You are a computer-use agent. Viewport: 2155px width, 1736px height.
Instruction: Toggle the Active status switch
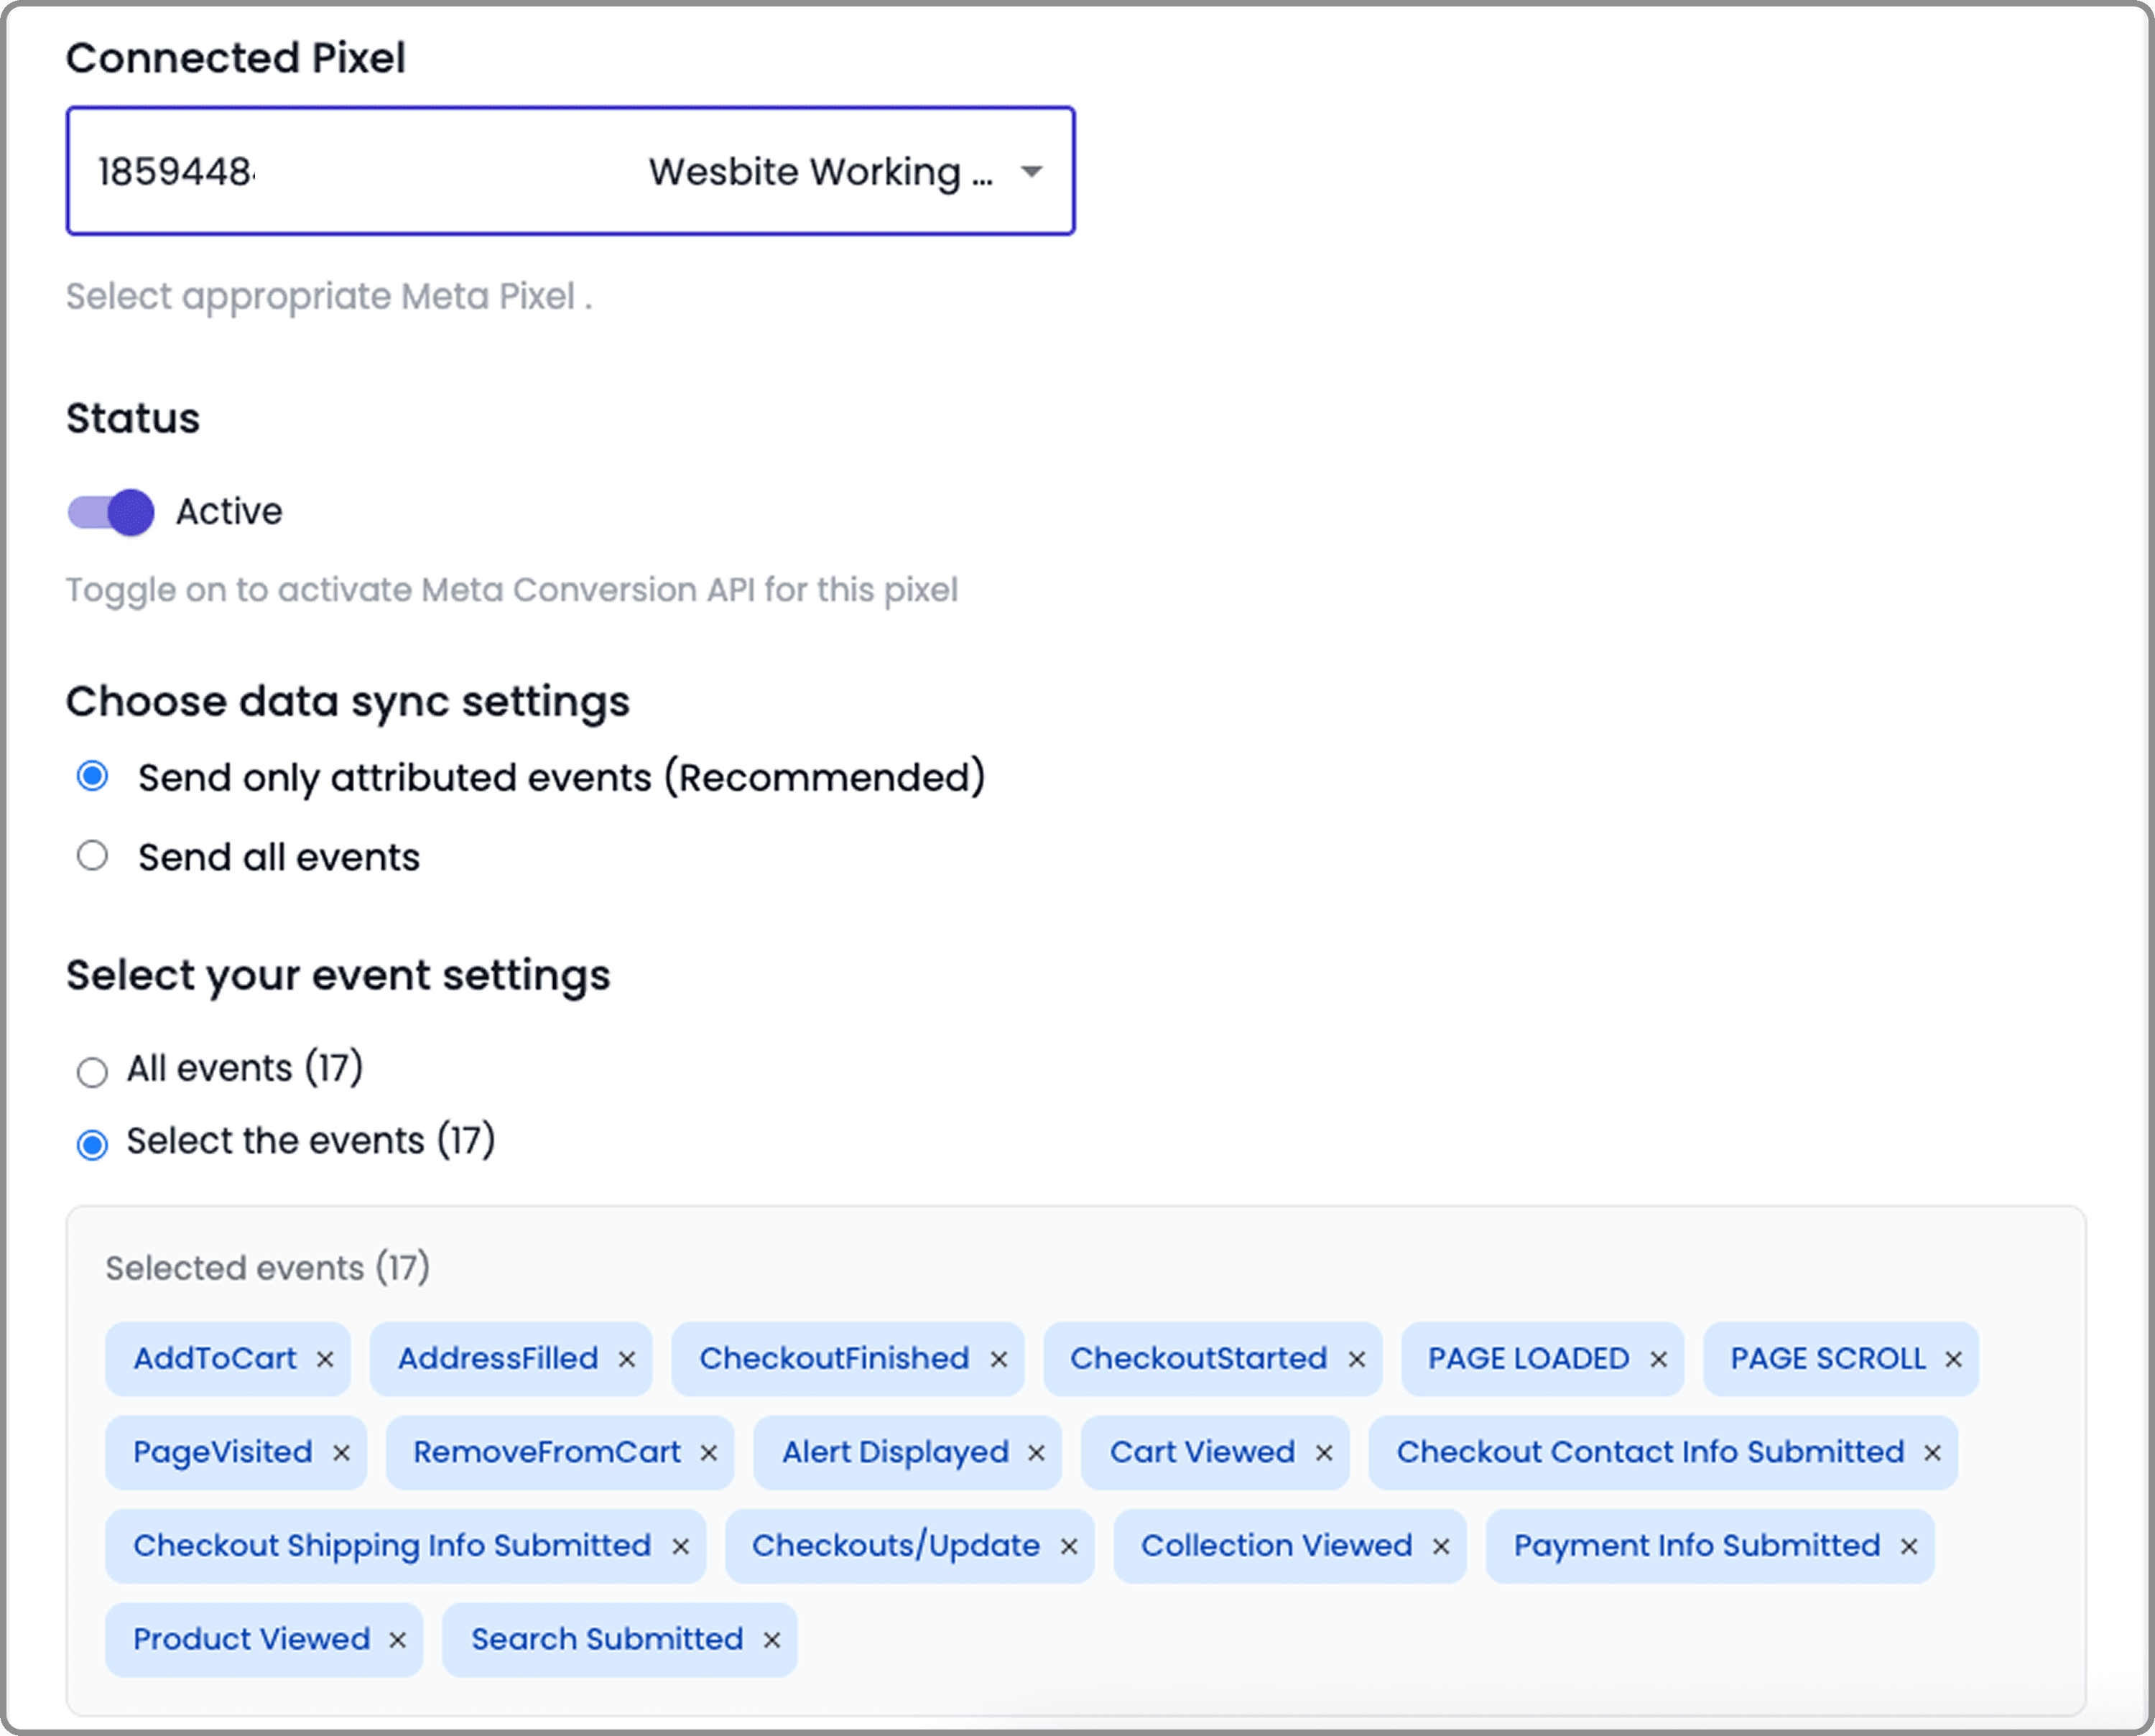tap(111, 513)
